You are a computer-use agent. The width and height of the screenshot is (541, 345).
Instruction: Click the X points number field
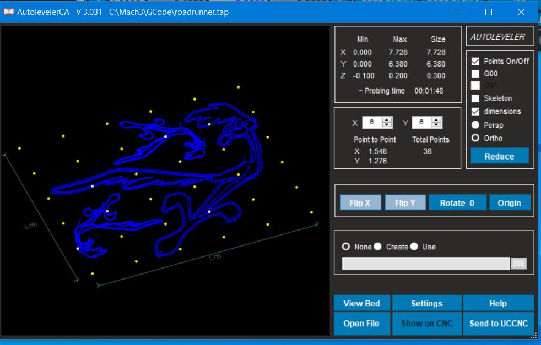[x=372, y=122]
